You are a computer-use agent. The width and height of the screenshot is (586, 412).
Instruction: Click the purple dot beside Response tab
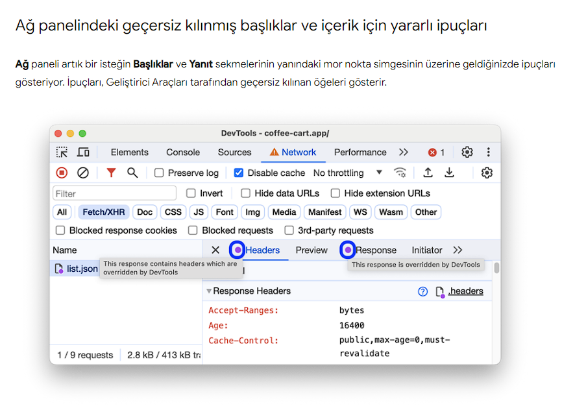(348, 250)
